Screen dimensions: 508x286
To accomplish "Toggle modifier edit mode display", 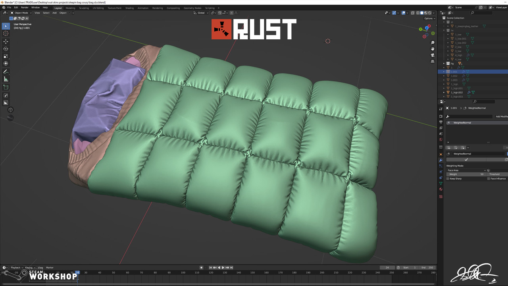I will [x=456, y=148].
